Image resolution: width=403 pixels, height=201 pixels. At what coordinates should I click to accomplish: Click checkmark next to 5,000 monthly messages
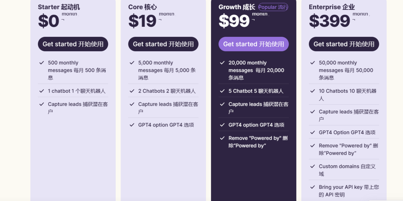[132, 63]
